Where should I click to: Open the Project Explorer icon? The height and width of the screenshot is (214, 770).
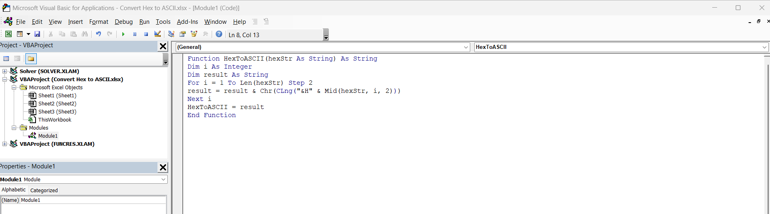tap(171, 34)
